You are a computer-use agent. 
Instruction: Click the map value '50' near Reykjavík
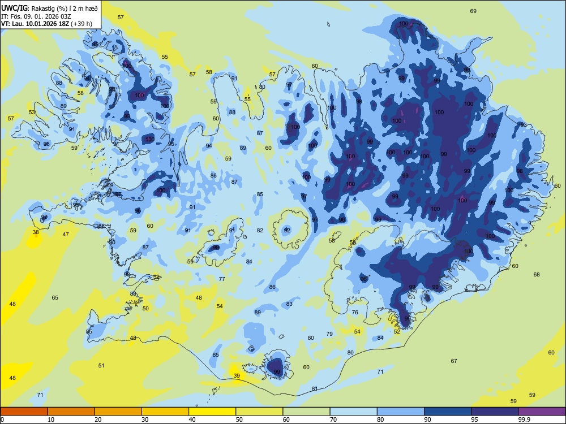point(145,309)
